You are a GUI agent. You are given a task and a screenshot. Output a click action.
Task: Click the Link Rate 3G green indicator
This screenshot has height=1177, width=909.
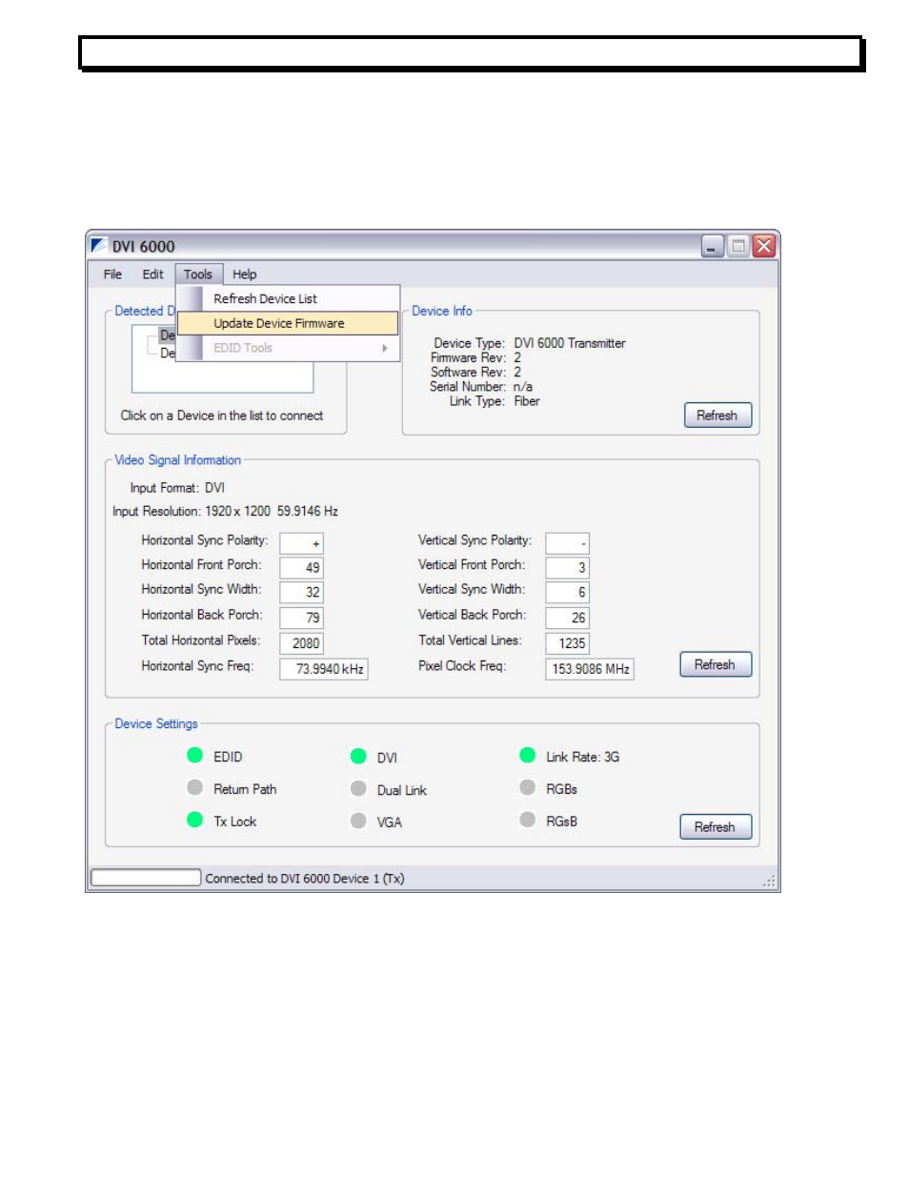528,756
